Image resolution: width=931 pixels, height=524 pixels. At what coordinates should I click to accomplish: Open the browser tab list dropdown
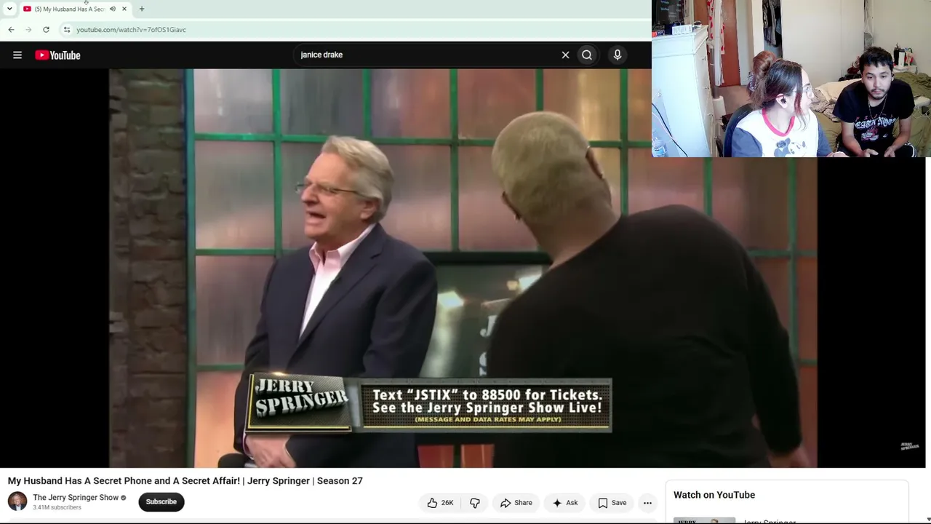click(9, 9)
